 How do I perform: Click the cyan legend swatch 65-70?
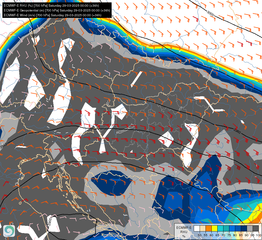tap(220, 229)
